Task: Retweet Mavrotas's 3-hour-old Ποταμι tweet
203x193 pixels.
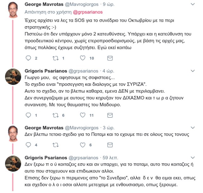Action: point(56,145)
